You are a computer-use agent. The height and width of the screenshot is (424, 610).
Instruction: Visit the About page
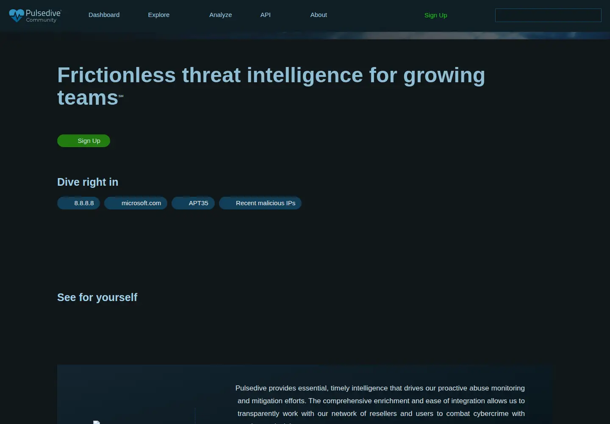click(319, 15)
